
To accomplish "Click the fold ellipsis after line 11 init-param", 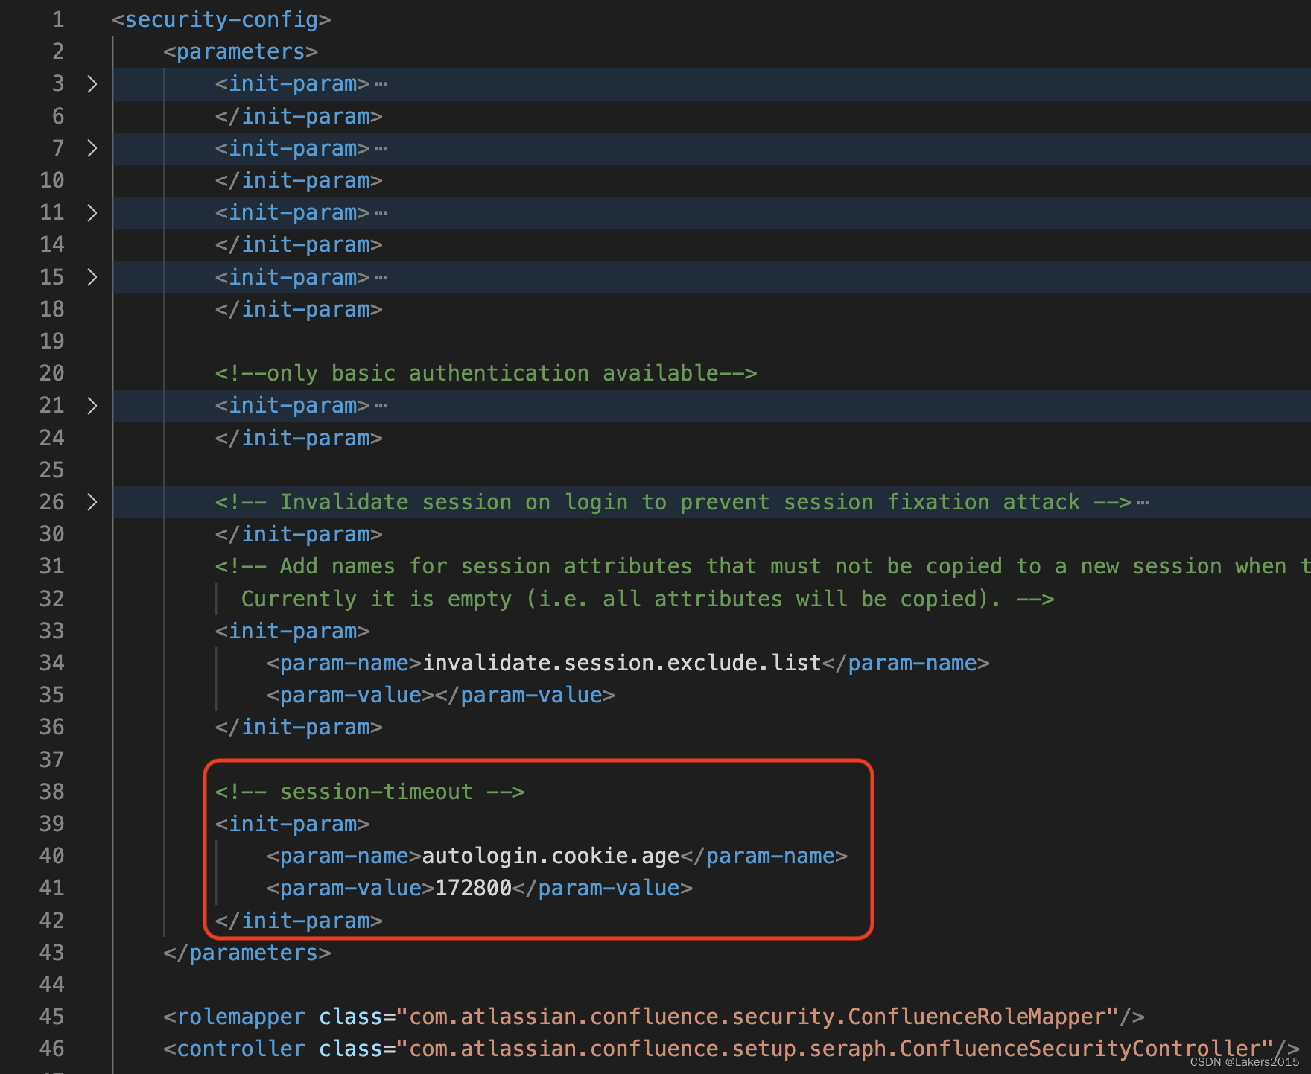I will pos(381,213).
